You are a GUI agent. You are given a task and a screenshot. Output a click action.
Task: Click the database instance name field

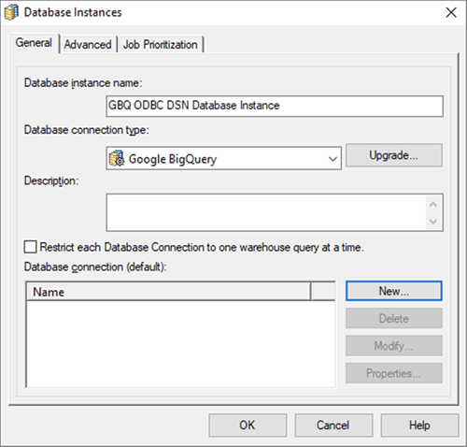pyautogui.click(x=275, y=107)
